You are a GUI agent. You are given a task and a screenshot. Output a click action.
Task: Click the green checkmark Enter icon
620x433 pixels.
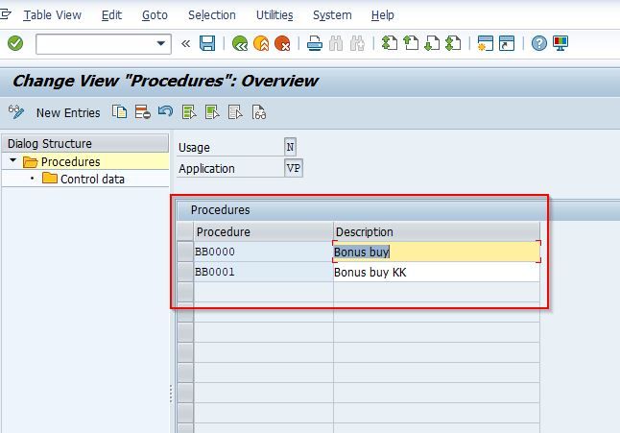[x=15, y=43]
